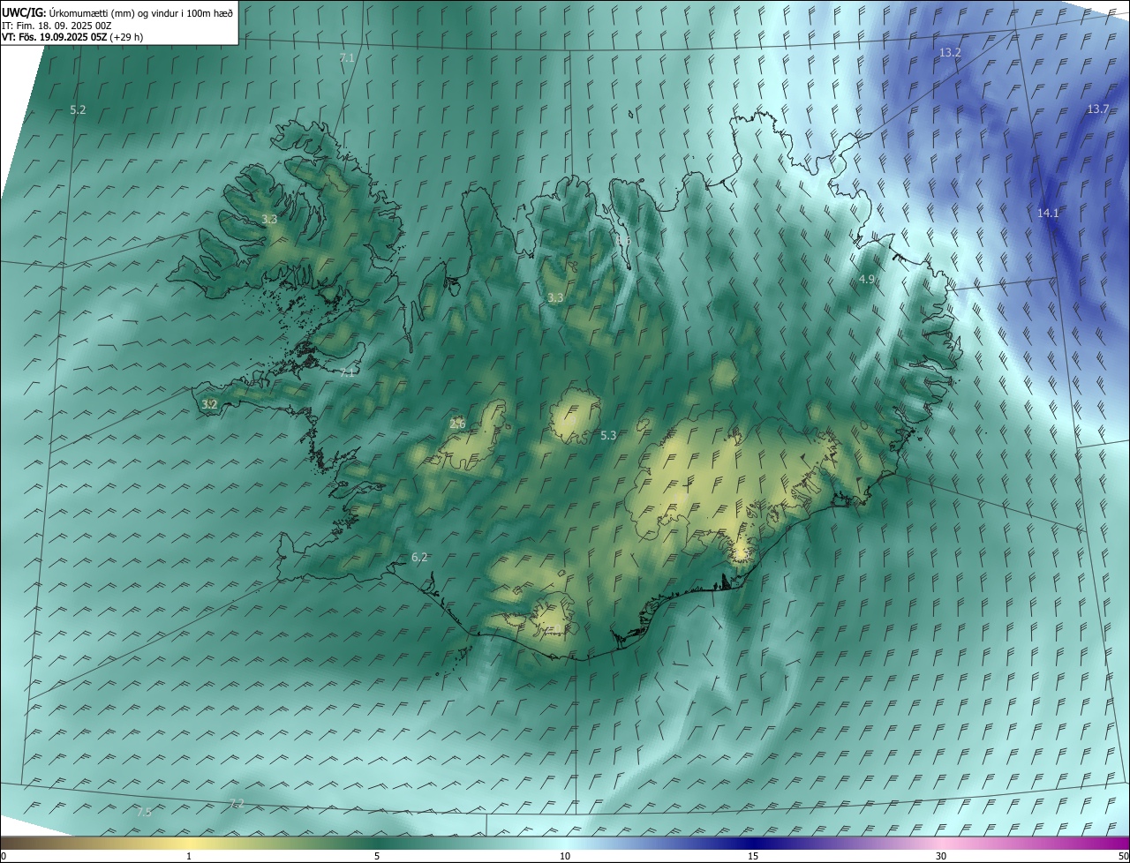The width and height of the screenshot is (1130, 863).
Task: Click the colour scale label 0
Action: point(4,857)
